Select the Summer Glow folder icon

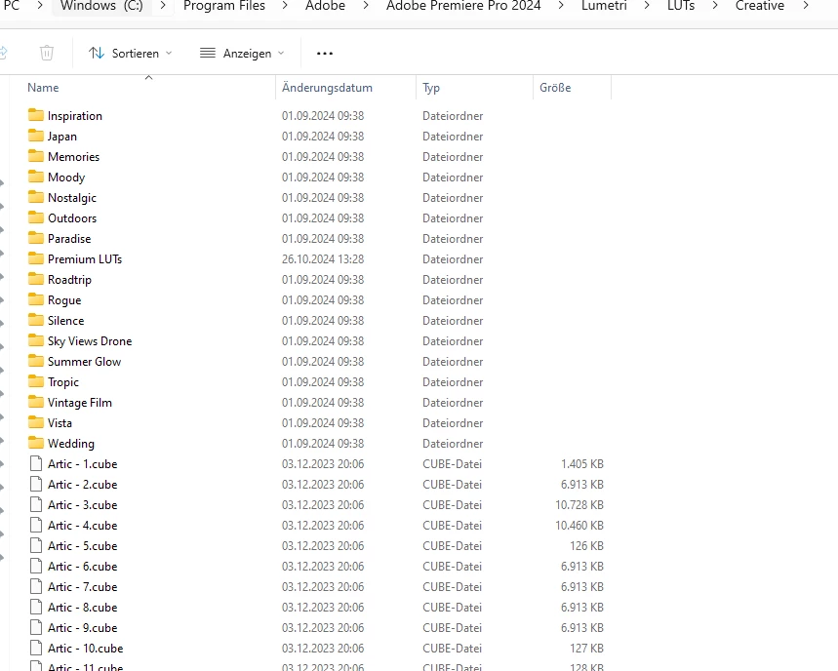[36, 361]
